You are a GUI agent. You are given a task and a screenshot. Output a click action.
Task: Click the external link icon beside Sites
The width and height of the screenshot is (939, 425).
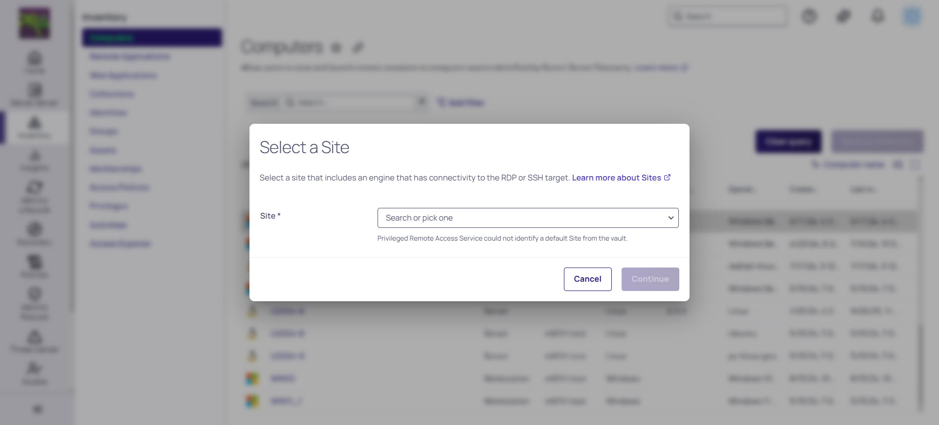pos(668,178)
